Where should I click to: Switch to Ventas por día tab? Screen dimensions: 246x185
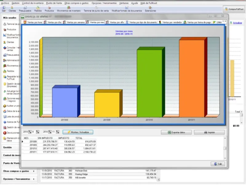tap(52, 22)
